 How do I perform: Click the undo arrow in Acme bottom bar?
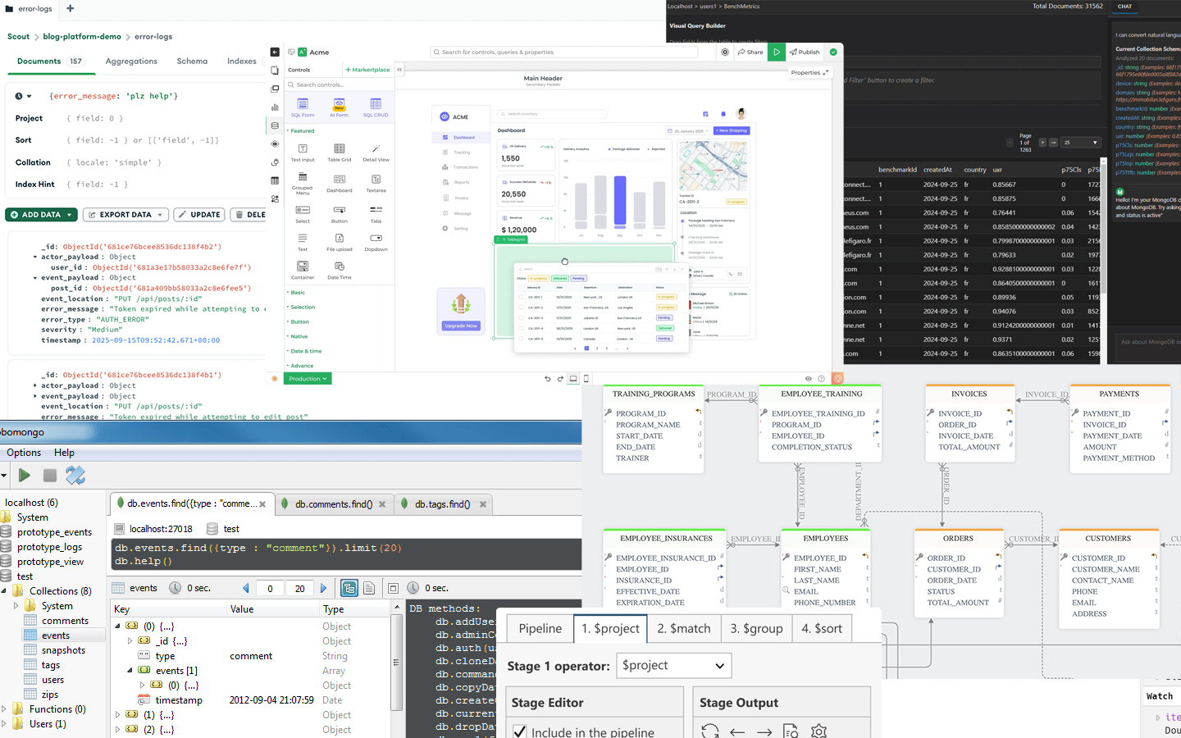click(547, 379)
